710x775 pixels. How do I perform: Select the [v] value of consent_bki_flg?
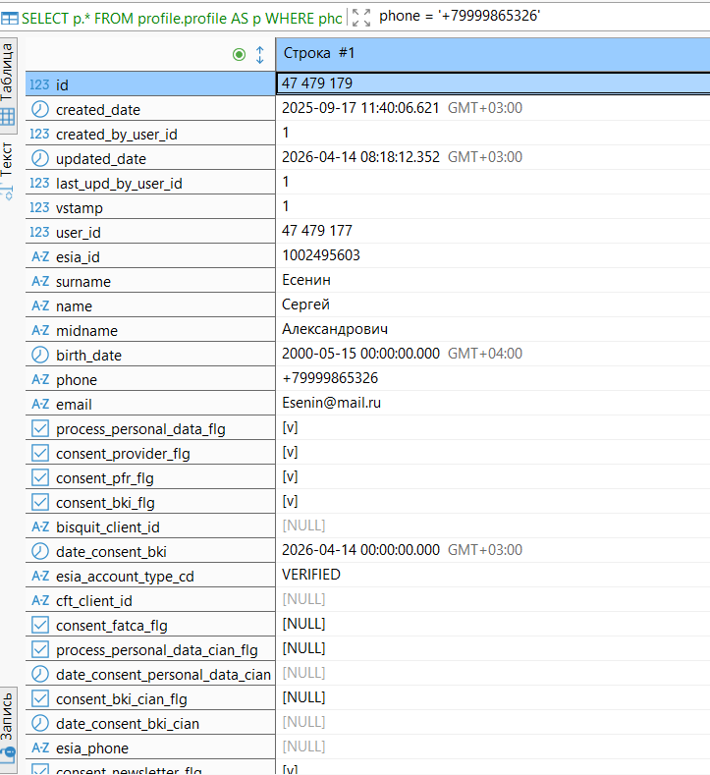290,501
